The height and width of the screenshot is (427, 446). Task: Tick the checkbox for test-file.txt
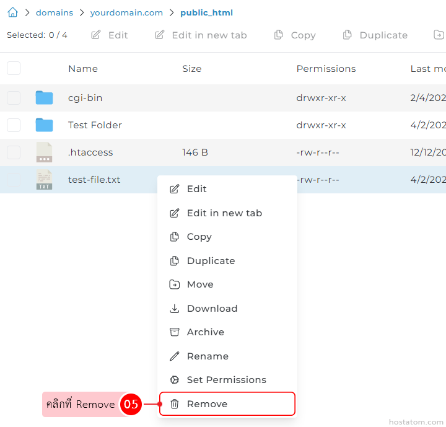coord(14,180)
